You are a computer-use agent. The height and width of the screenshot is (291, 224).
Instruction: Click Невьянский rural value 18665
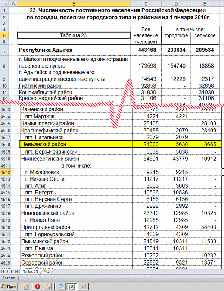207,144
